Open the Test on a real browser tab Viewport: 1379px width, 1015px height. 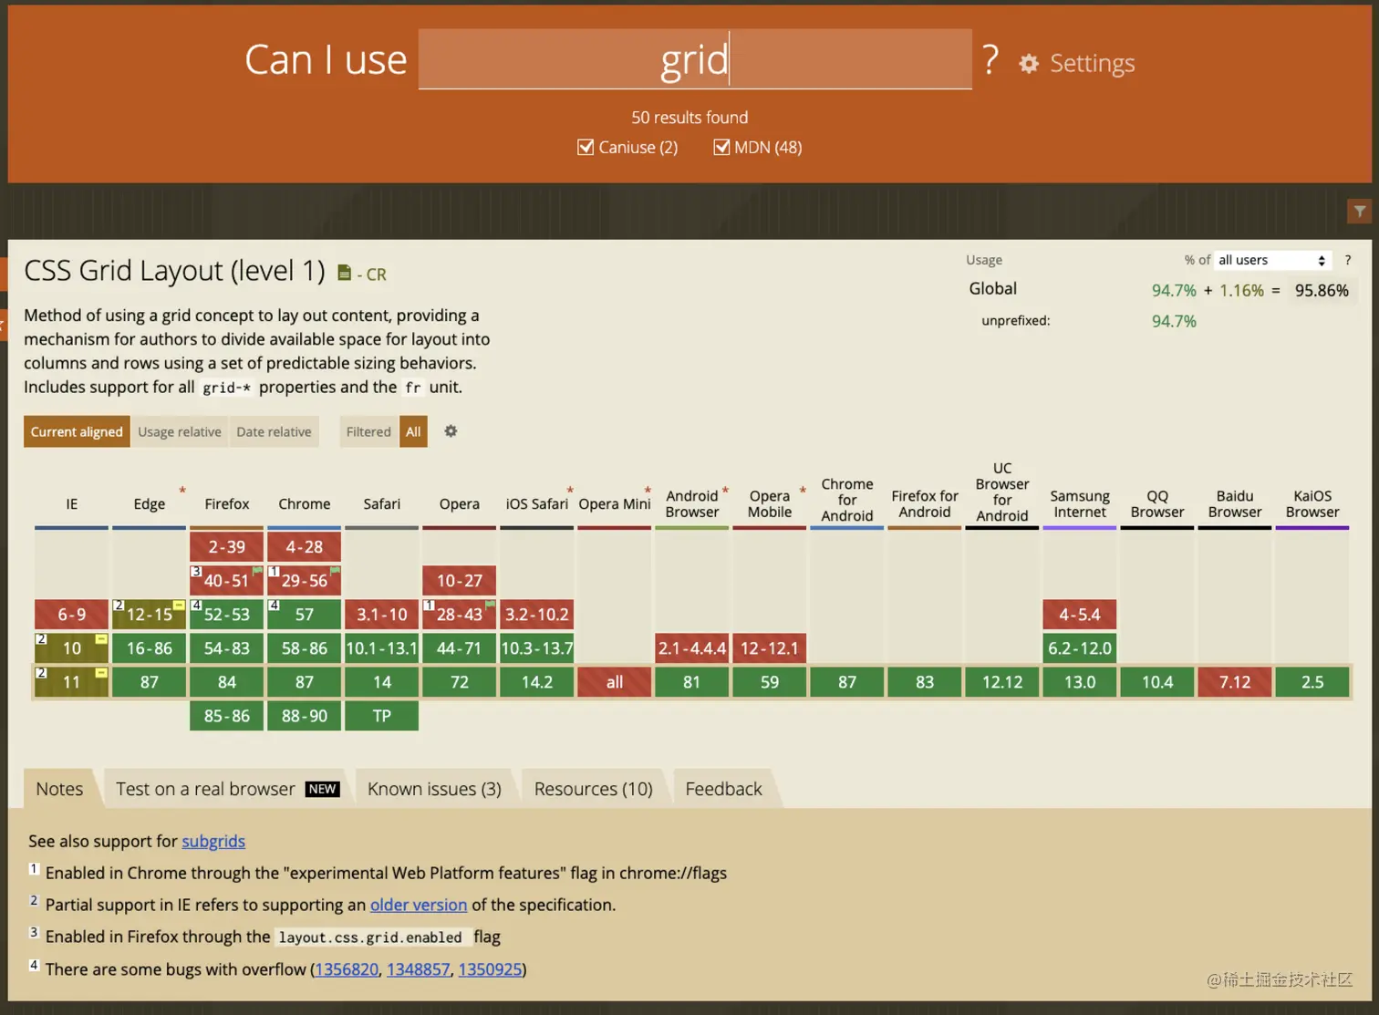(x=227, y=789)
